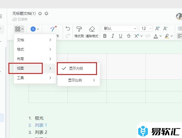
Task: Expand the 显示比例 zoom submenu
Action: click(x=79, y=80)
